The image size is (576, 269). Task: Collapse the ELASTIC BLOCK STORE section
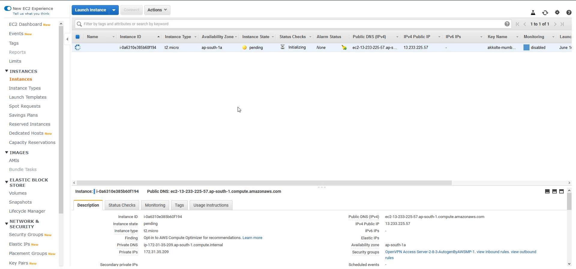click(x=7, y=182)
